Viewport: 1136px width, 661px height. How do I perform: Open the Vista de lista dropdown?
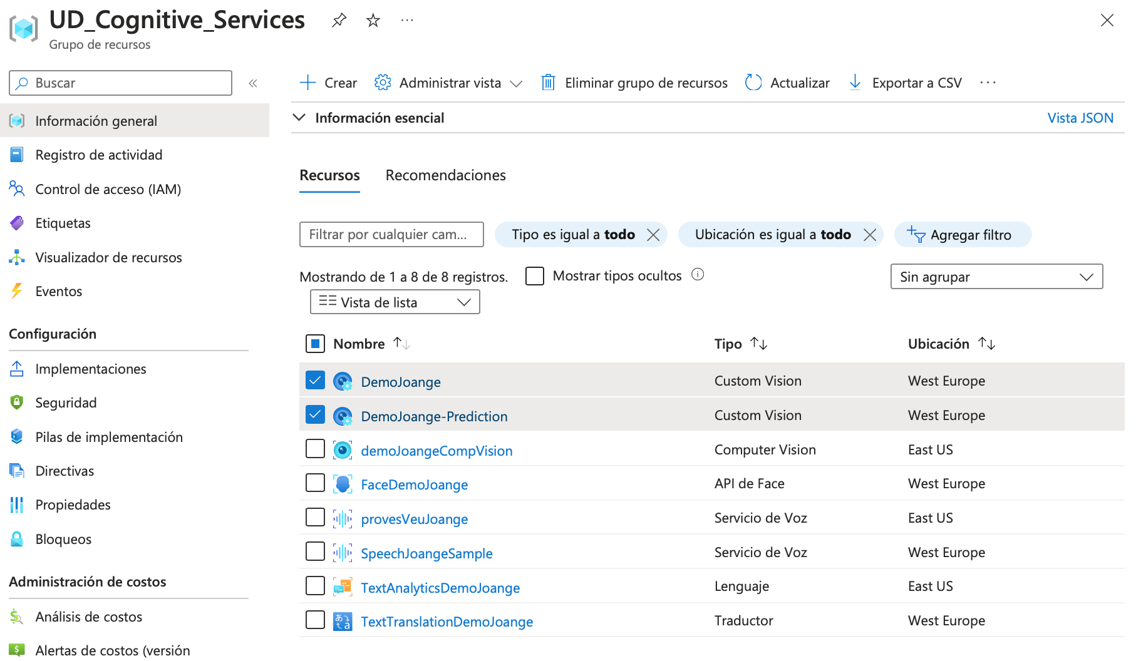coord(395,302)
